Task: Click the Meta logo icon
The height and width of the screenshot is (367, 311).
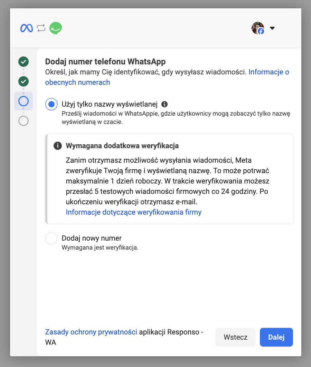Action: click(27, 28)
